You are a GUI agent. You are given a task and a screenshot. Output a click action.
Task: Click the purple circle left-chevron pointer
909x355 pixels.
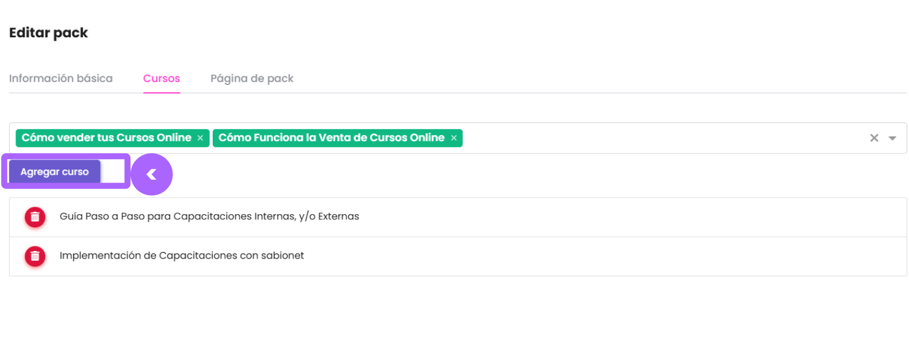[152, 175]
